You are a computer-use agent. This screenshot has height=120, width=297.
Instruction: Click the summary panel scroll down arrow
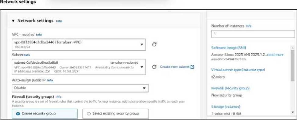pos(293,112)
